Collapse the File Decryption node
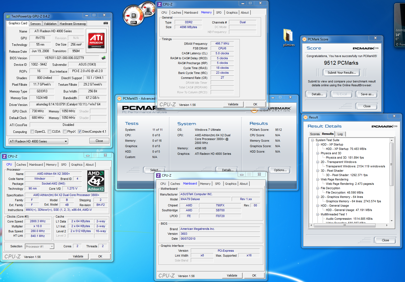 (x=318, y=188)
